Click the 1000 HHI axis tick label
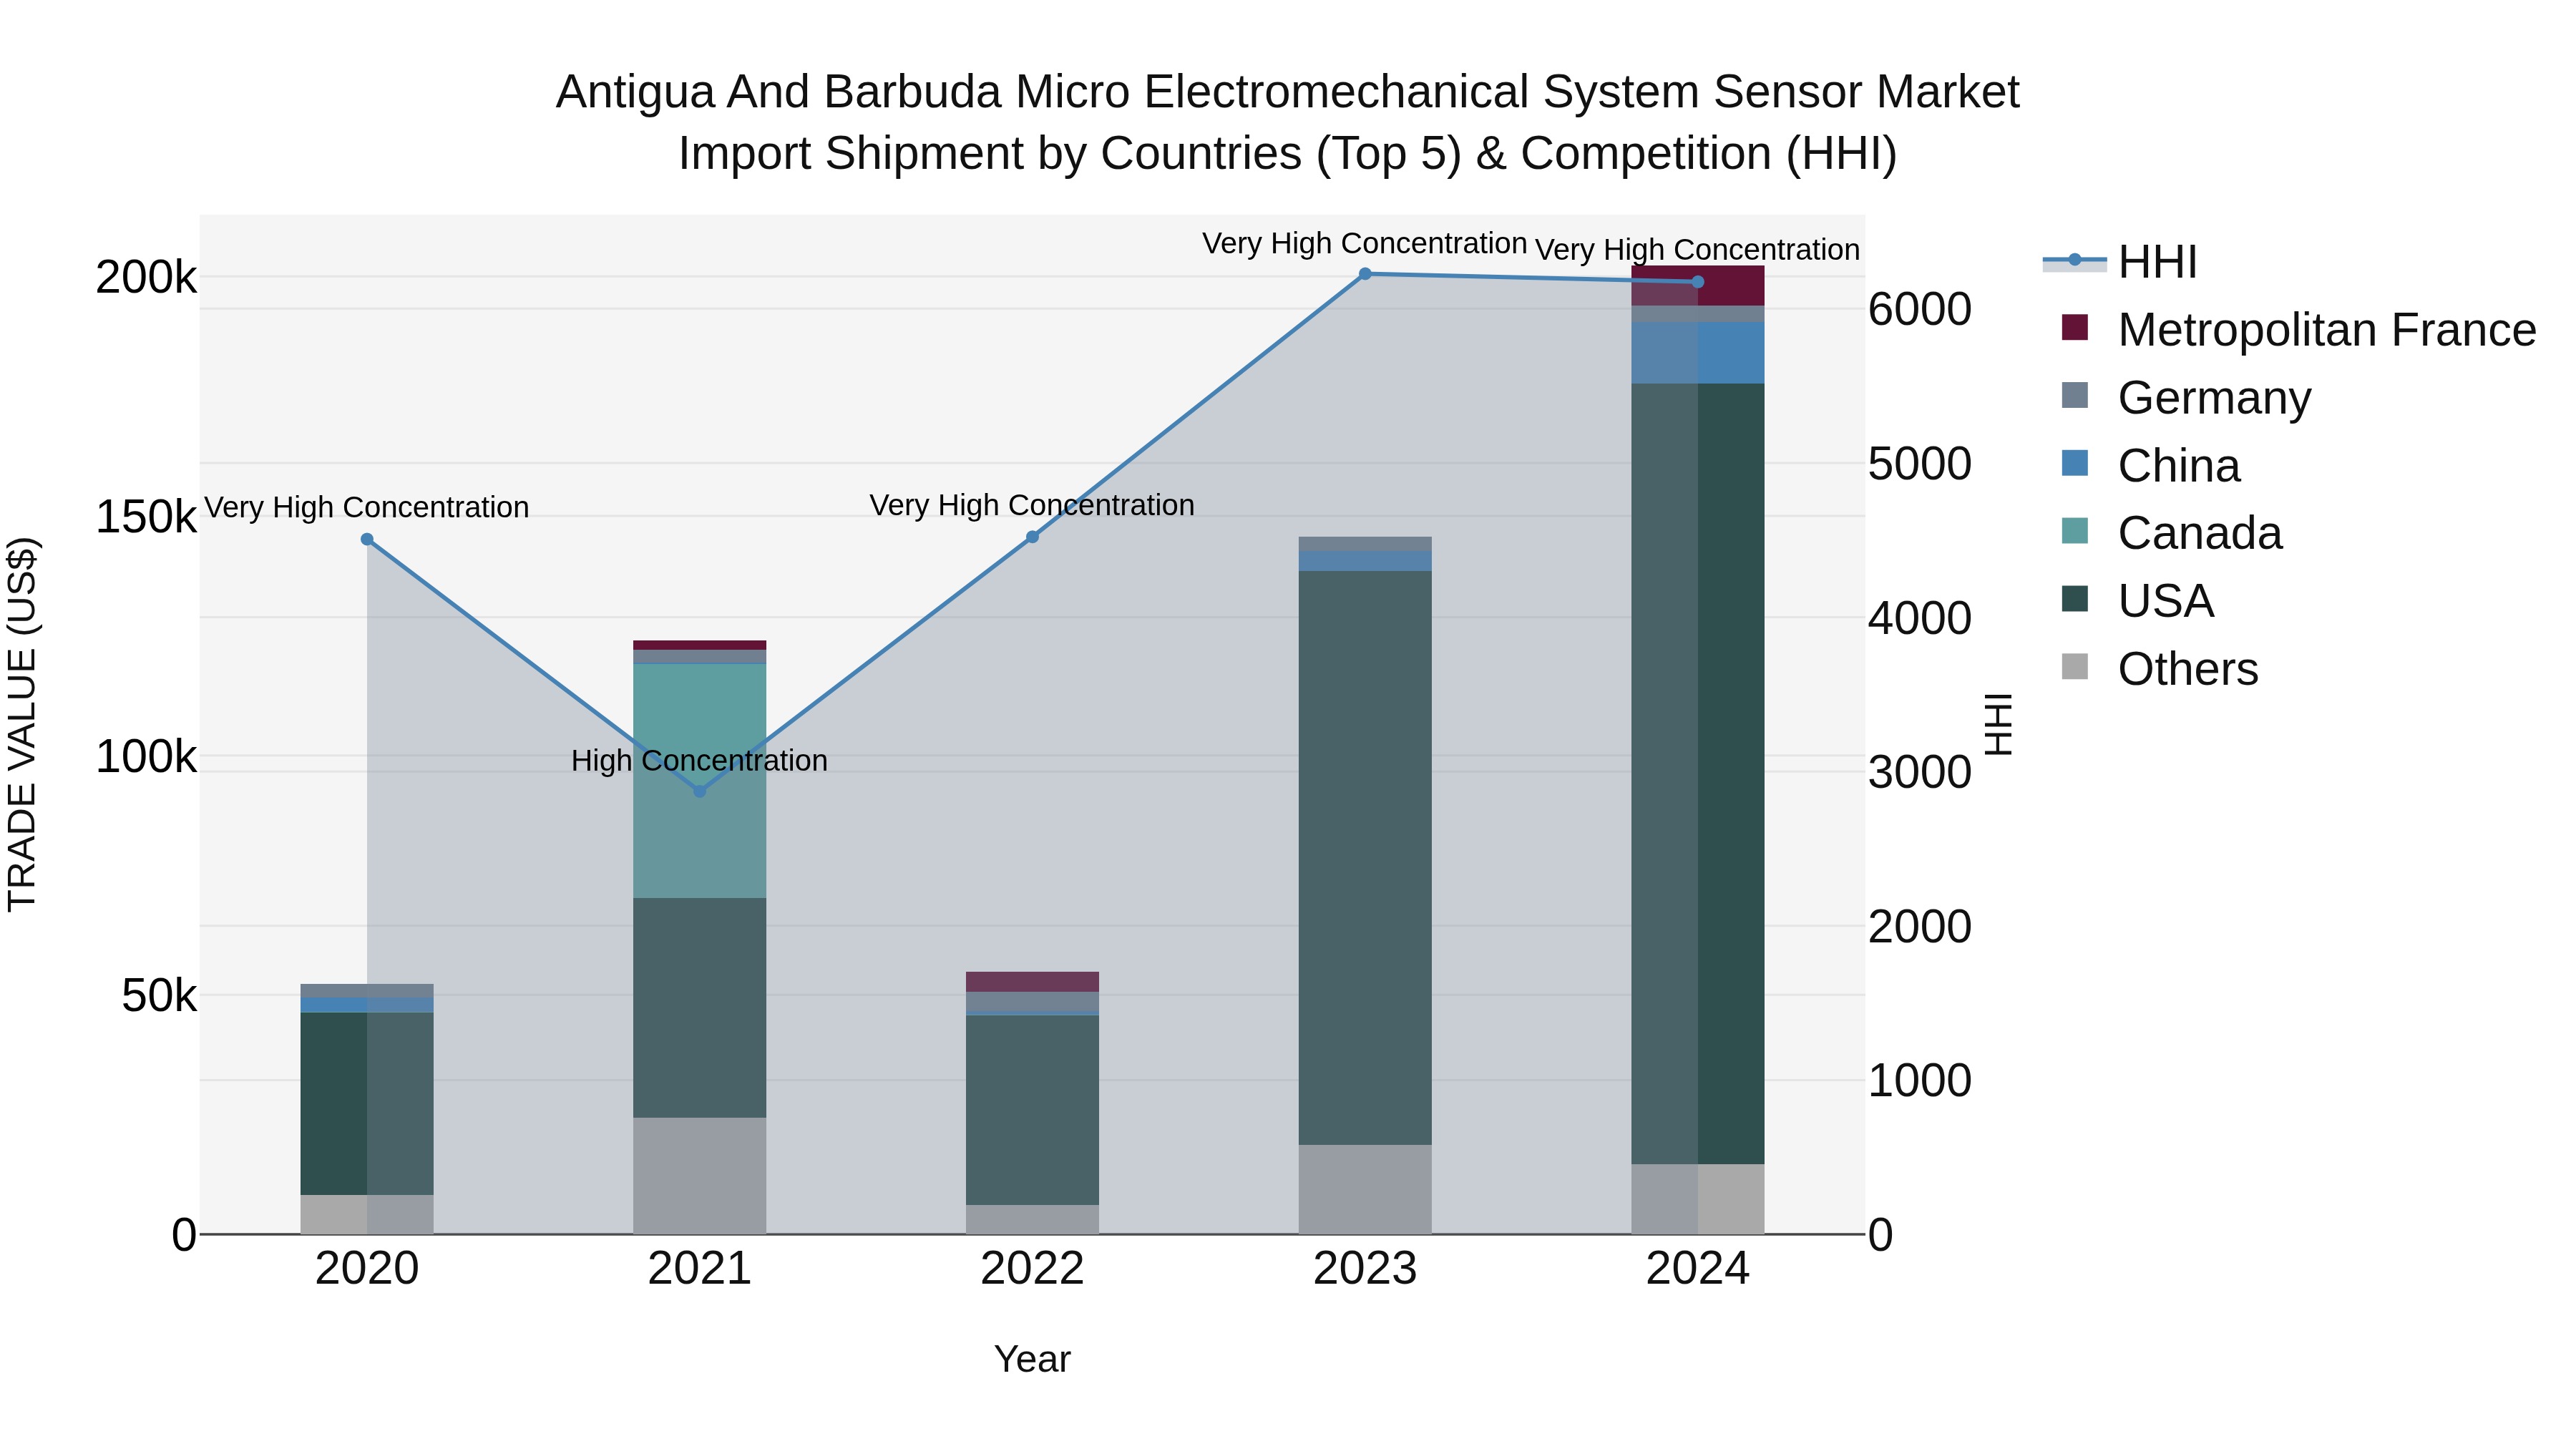The image size is (2576, 1449). click(1920, 1080)
